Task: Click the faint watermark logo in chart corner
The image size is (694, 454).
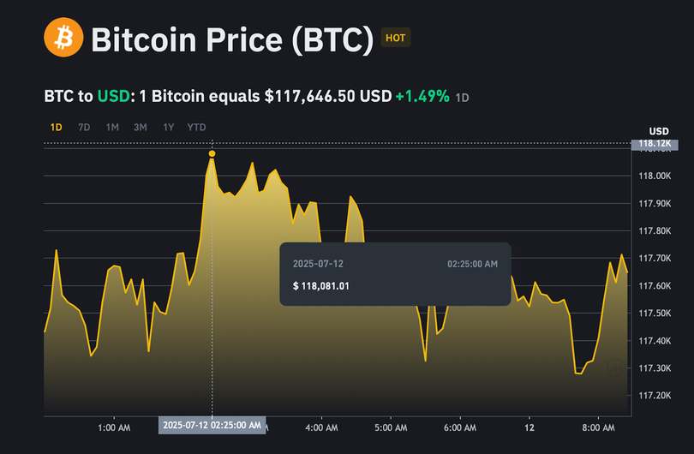Action: pos(616,368)
